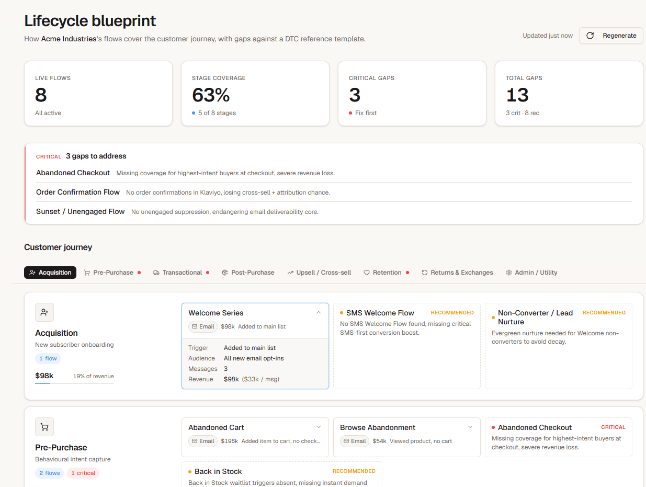Click the Email badge on the Welcome Series card
646x487 pixels.
[203, 326]
